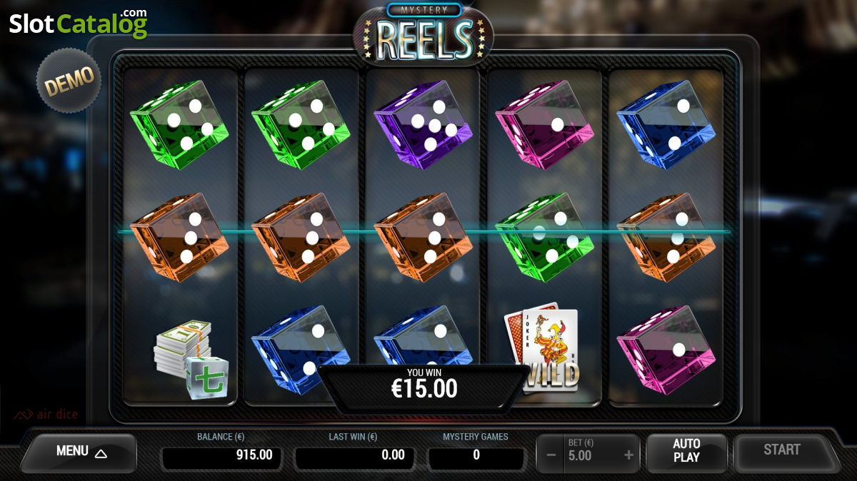Enable AUTO PLAY mode

coord(686,451)
